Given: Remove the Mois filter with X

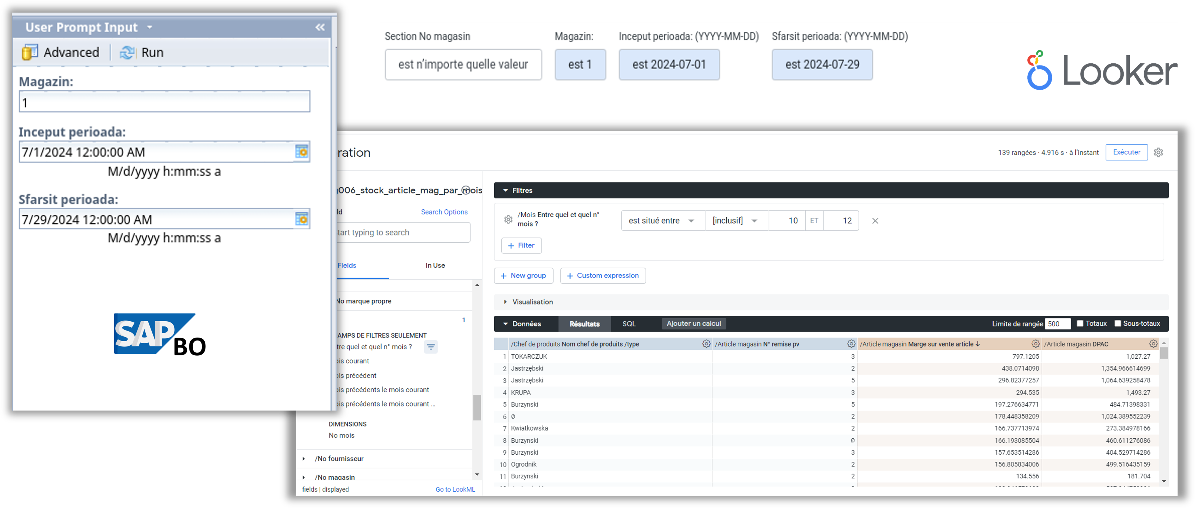Looking at the screenshot, I should pyautogui.click(x=875, y=220).
